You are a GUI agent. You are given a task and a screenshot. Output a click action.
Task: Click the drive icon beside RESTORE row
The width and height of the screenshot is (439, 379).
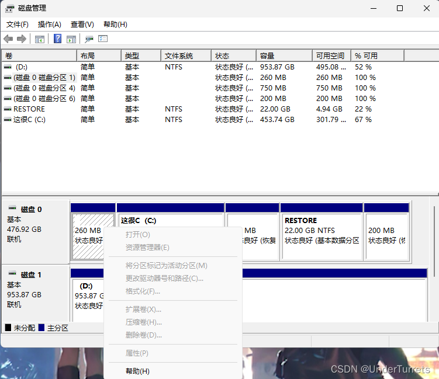point(8,109)
